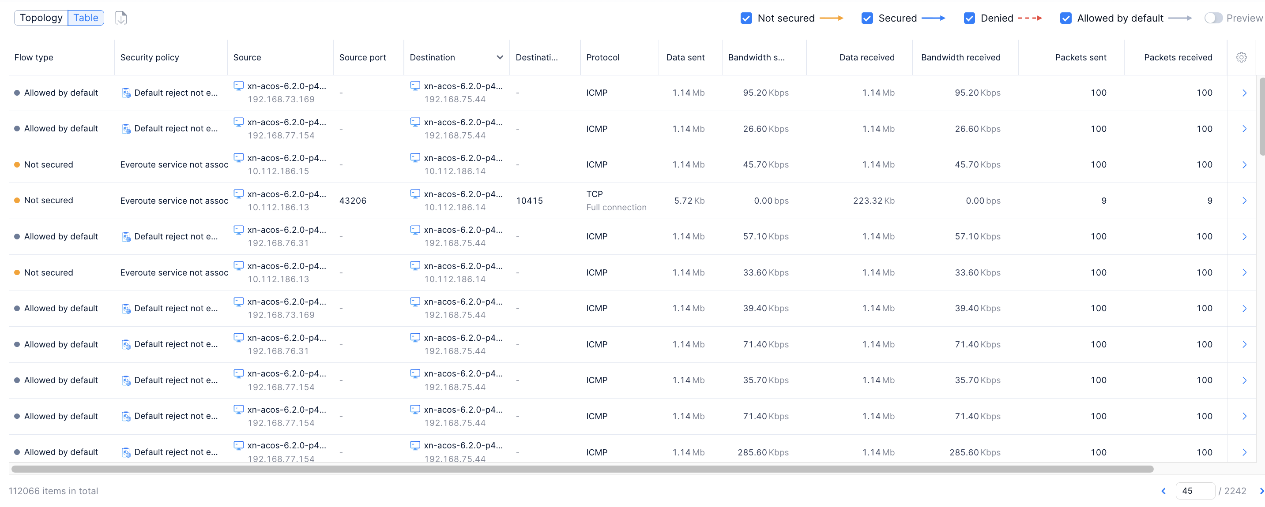1265x507 pixels.
Task: Expand details of 57.10 Kbps row
Action: coord(1244,236)
